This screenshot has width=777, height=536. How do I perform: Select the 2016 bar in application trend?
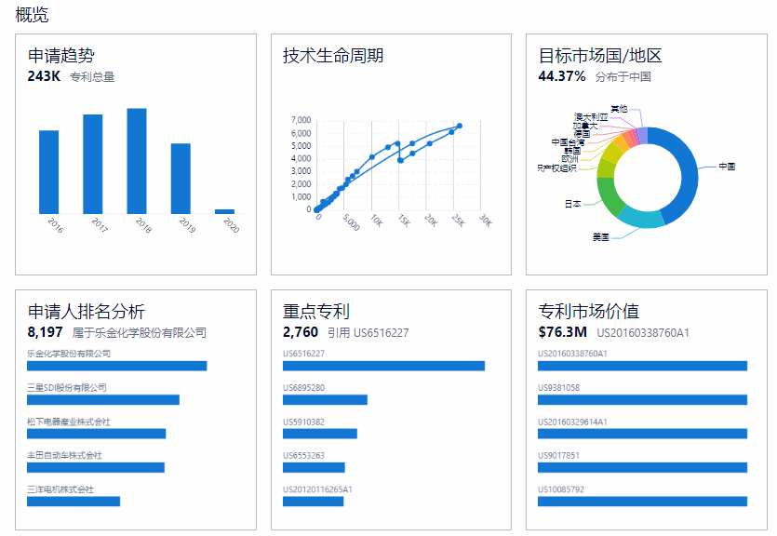tap(48, 172)
